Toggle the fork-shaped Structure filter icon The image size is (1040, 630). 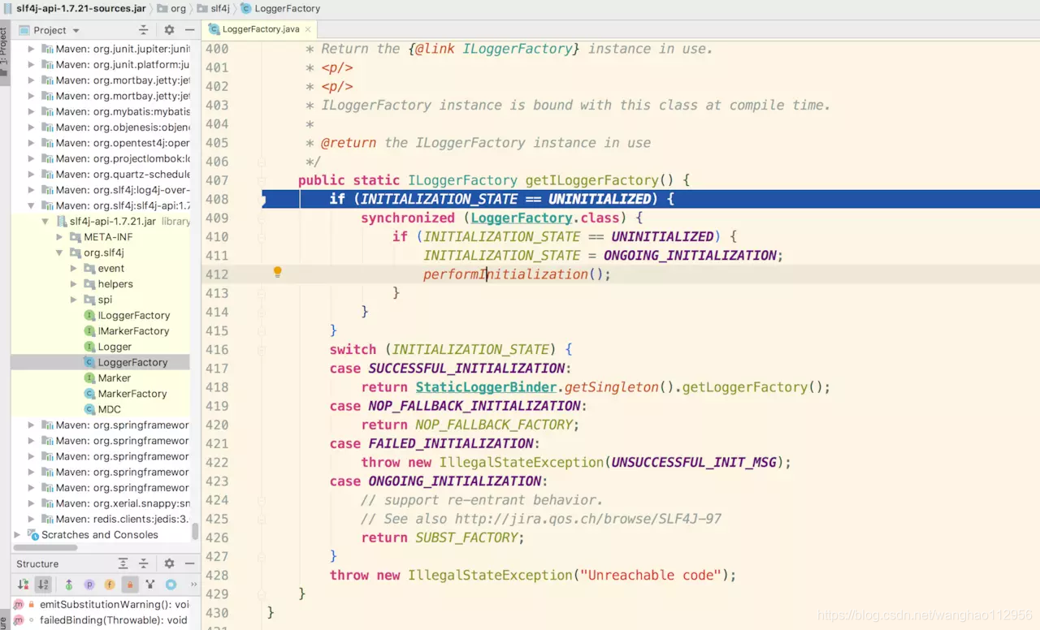point(150,585)
